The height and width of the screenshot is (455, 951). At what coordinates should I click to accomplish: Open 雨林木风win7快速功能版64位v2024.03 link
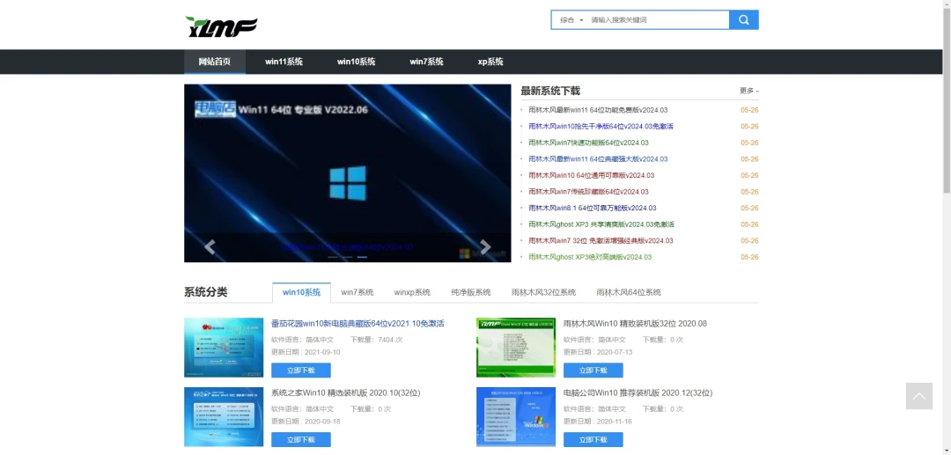tap(588, 143)
